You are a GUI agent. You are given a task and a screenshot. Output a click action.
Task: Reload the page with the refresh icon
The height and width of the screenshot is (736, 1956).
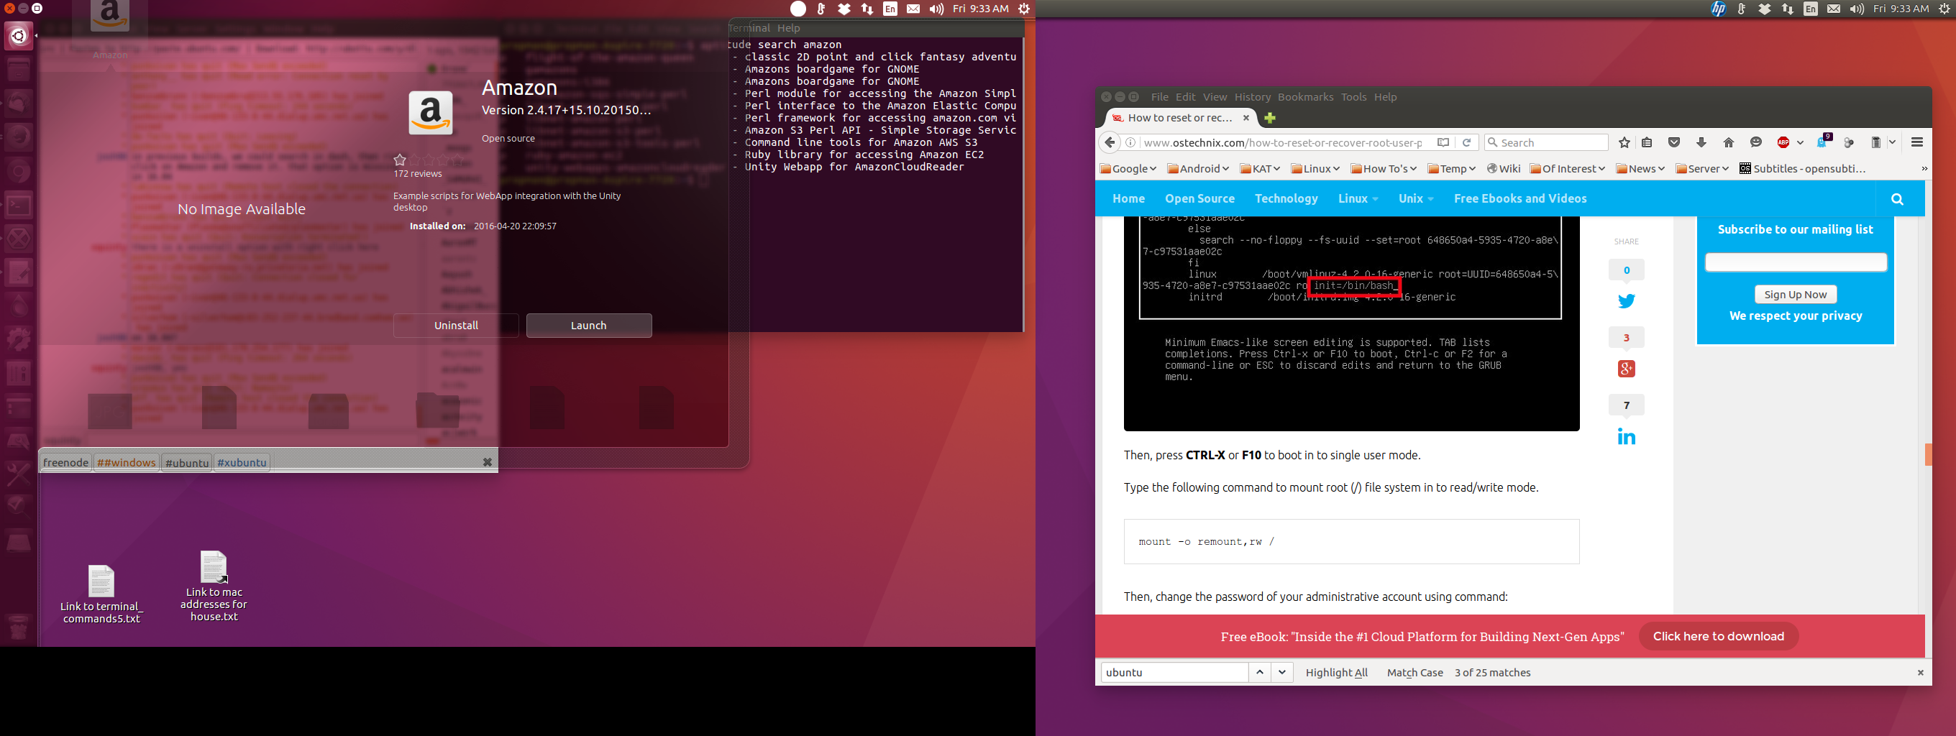pos(1467,142)
